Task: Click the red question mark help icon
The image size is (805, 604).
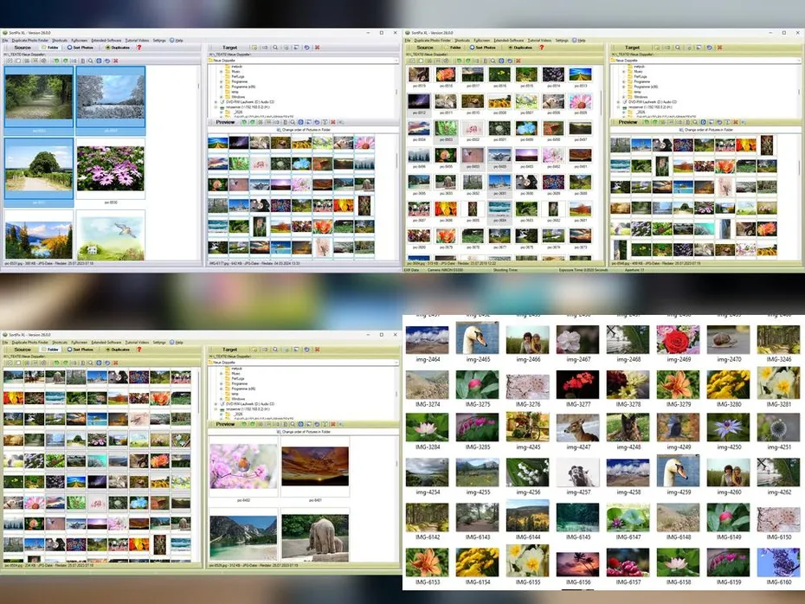Action: pos(138,48)
